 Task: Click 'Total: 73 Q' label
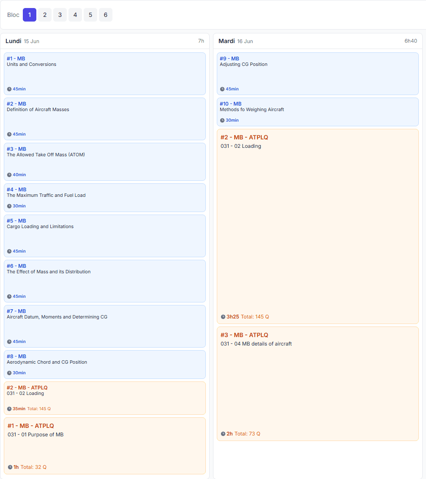[x=247, y=434]
